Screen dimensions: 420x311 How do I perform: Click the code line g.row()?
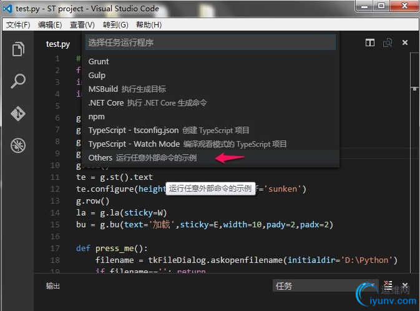[93, 201]
